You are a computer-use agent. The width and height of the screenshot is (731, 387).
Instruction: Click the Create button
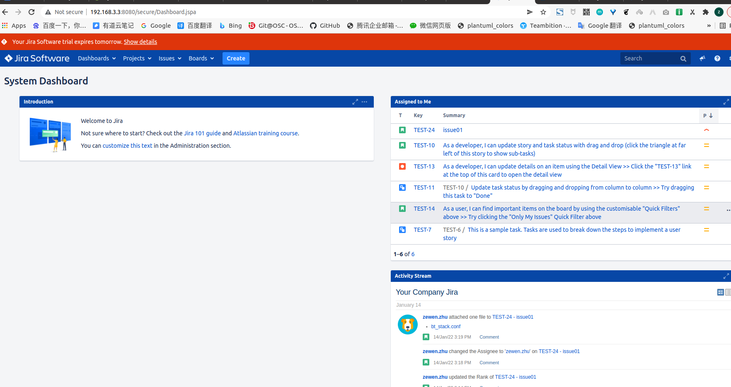point(236,58)
